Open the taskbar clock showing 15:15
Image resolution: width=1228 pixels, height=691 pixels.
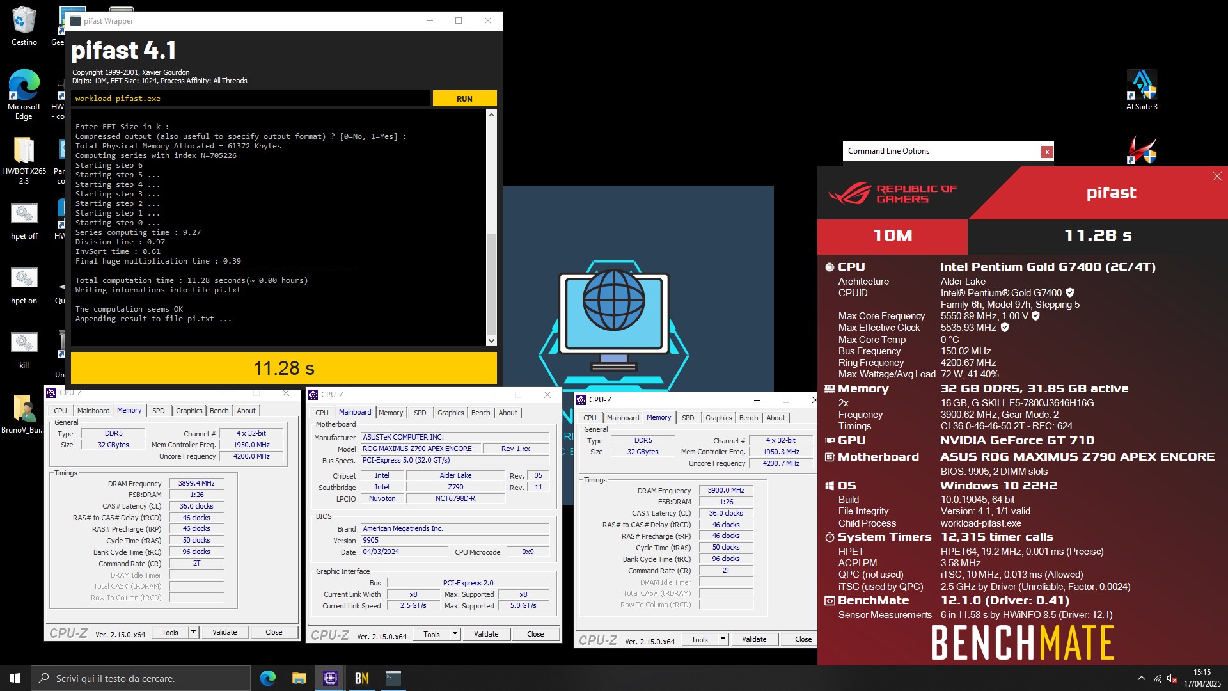[1202, 678]
